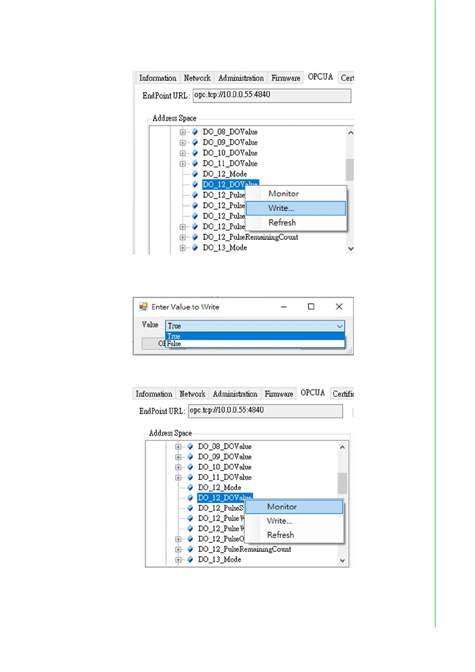475x672 pixels.
Task: Switch to the Network tab in the upper window
Action: coord(197,78)
